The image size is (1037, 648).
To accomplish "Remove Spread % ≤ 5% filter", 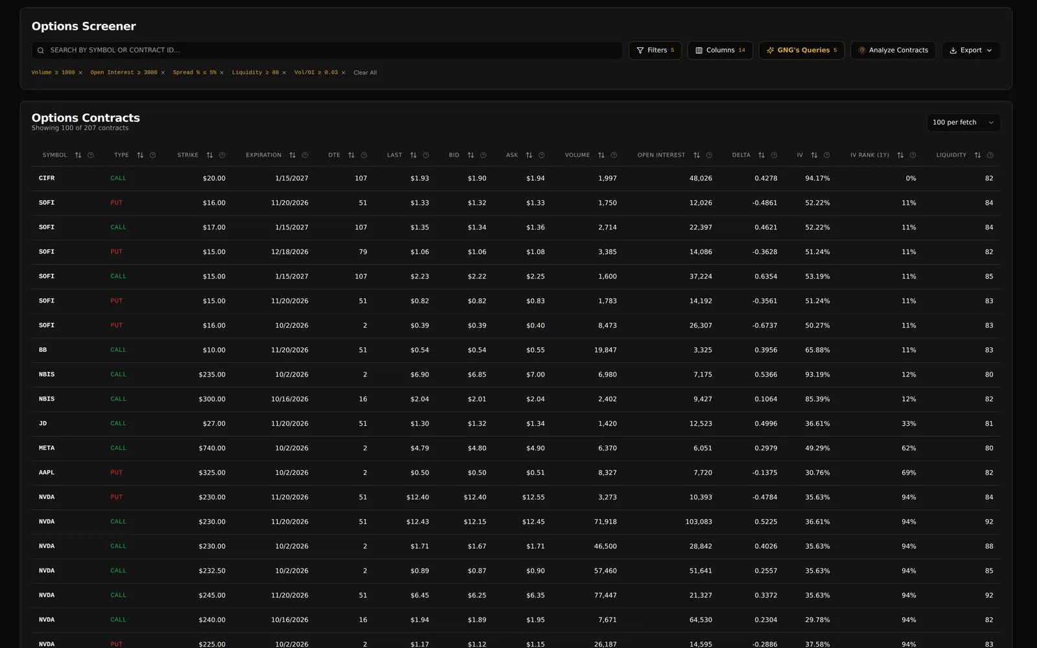I will (222, 73).
